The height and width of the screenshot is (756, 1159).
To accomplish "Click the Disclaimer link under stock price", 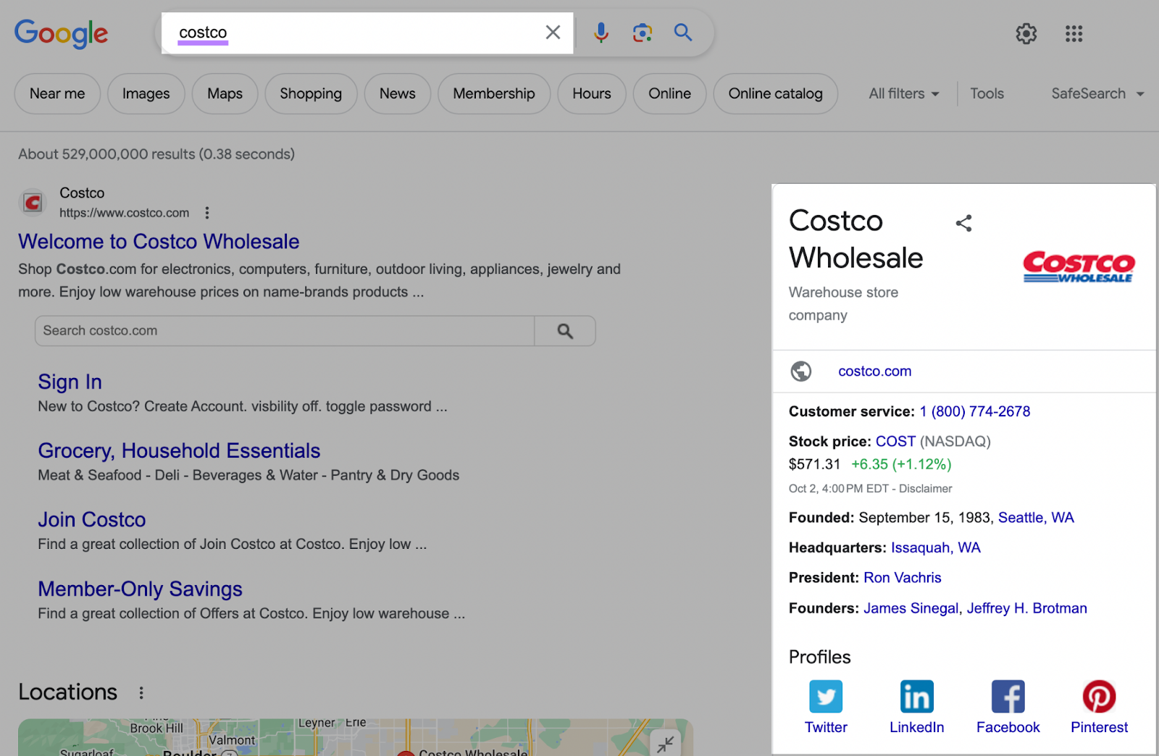I will pos(926,489).
